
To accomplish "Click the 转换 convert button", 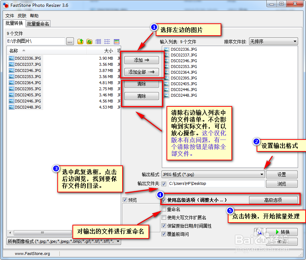I will [282, 232].
